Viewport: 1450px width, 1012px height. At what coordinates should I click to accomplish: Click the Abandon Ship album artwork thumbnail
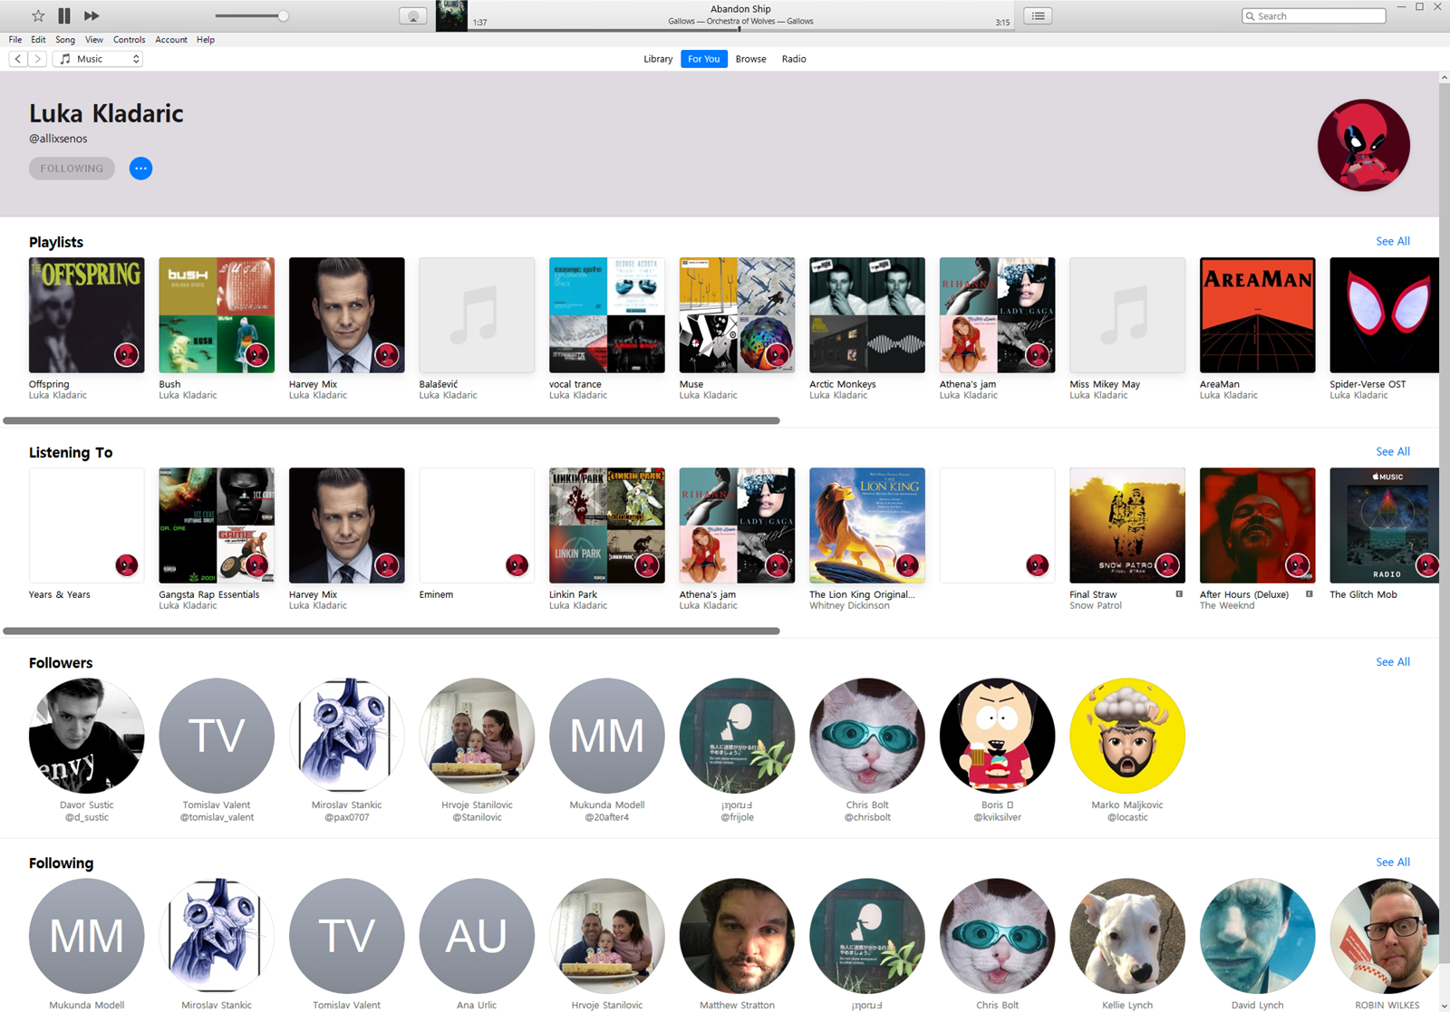tap(451, 15)
